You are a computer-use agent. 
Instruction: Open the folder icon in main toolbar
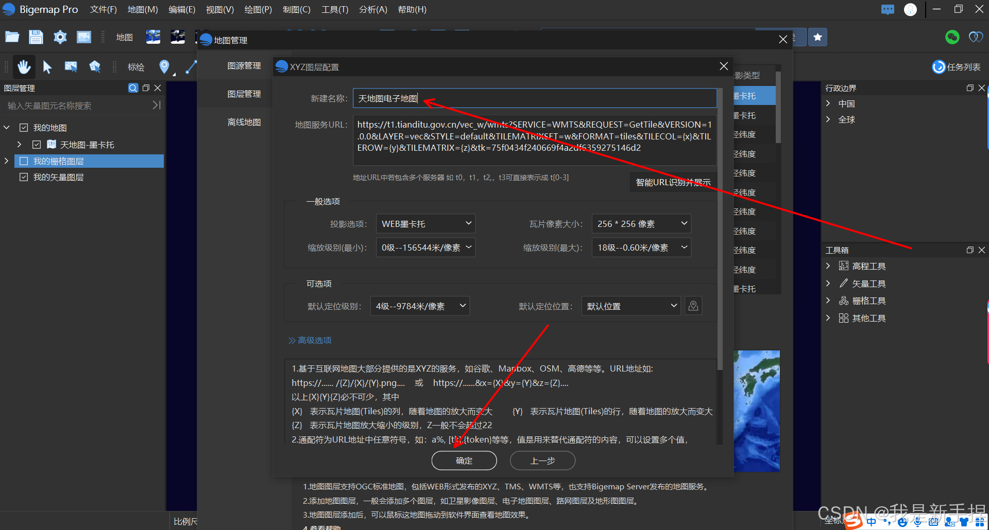point(12,37)
